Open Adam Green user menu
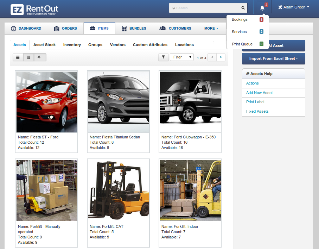 (294, 7)
